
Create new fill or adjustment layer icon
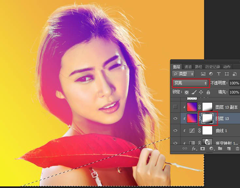[x=211, y=149]
